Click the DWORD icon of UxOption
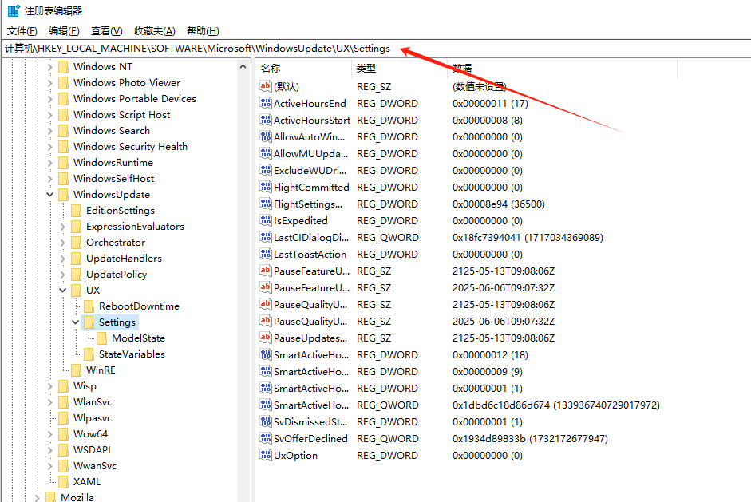751x502 pixels. [x=265, y=455]
